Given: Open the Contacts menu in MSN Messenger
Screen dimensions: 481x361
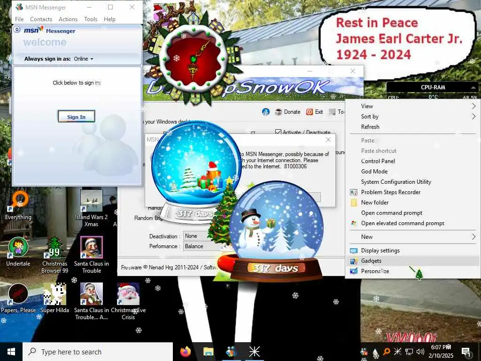Looking at the screenshot, I should [x=41, y=19].
